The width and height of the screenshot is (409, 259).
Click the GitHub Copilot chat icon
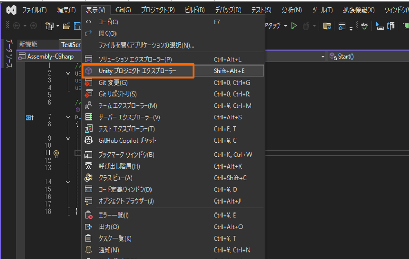click(89, 141)
